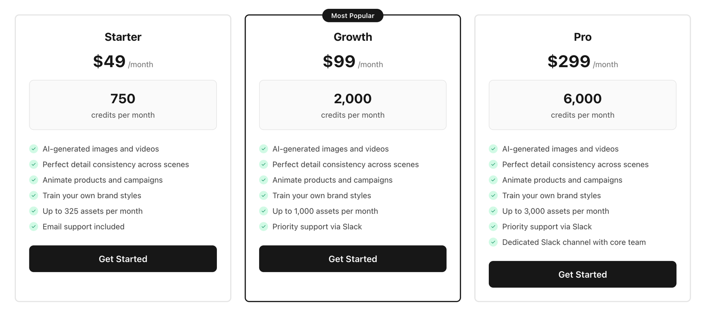Click Get Started on the Growth plan
704x312 pixels.
tap(352, 259)
